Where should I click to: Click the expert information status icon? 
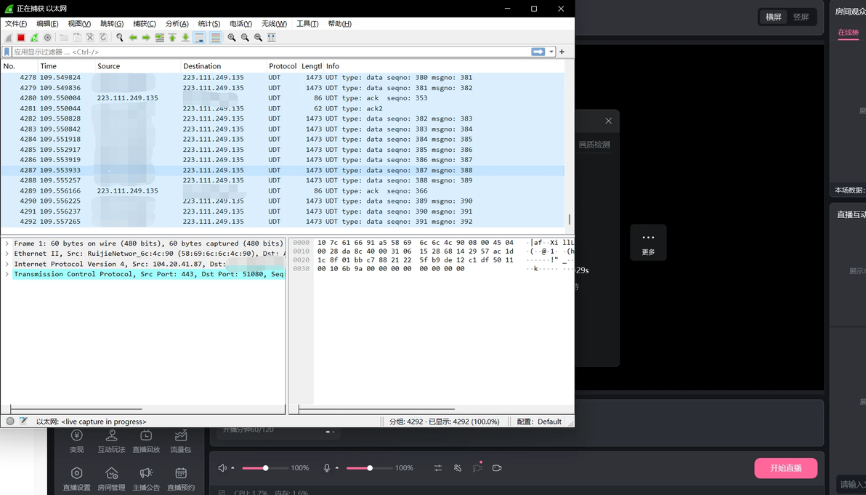[x=10, y=421]
